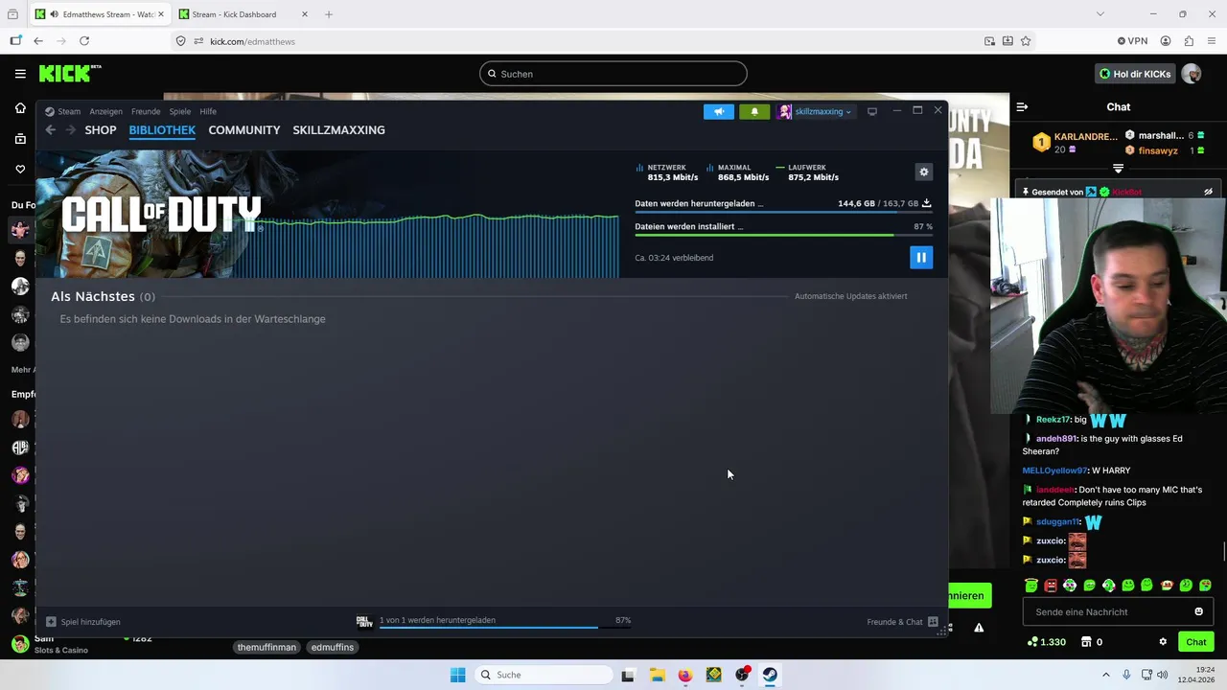Click 'Hol dir KICKs' button
Image resolution: width=1227 pixels, height=690 pixels.
coord(1135,74)
